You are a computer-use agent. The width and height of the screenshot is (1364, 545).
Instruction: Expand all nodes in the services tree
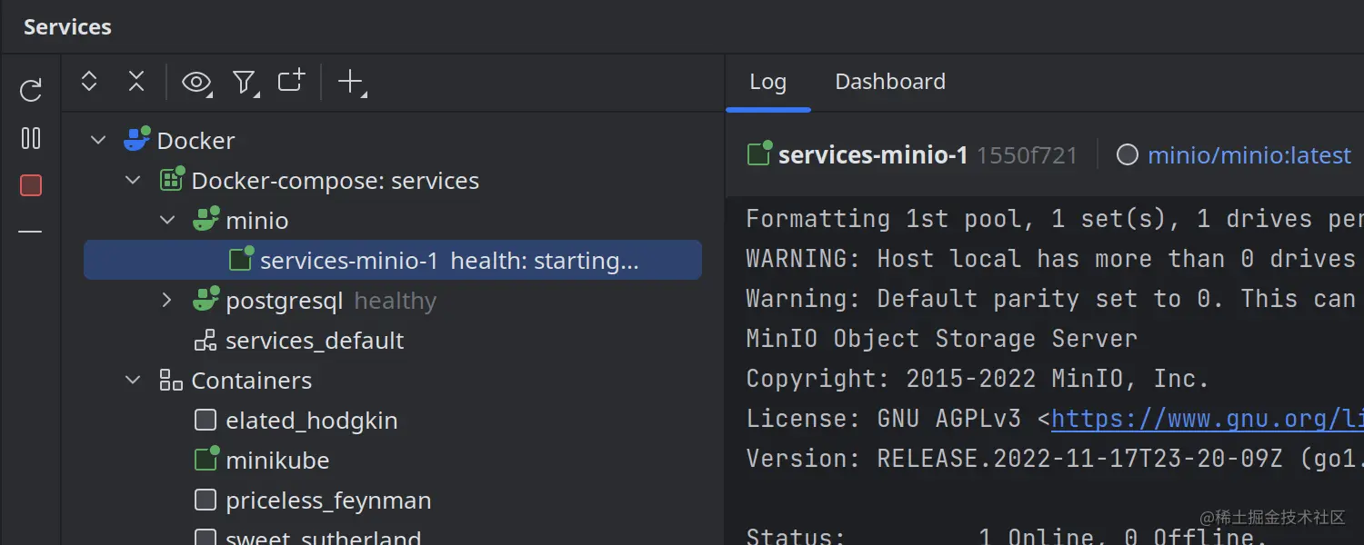click(x=88, y=82)
